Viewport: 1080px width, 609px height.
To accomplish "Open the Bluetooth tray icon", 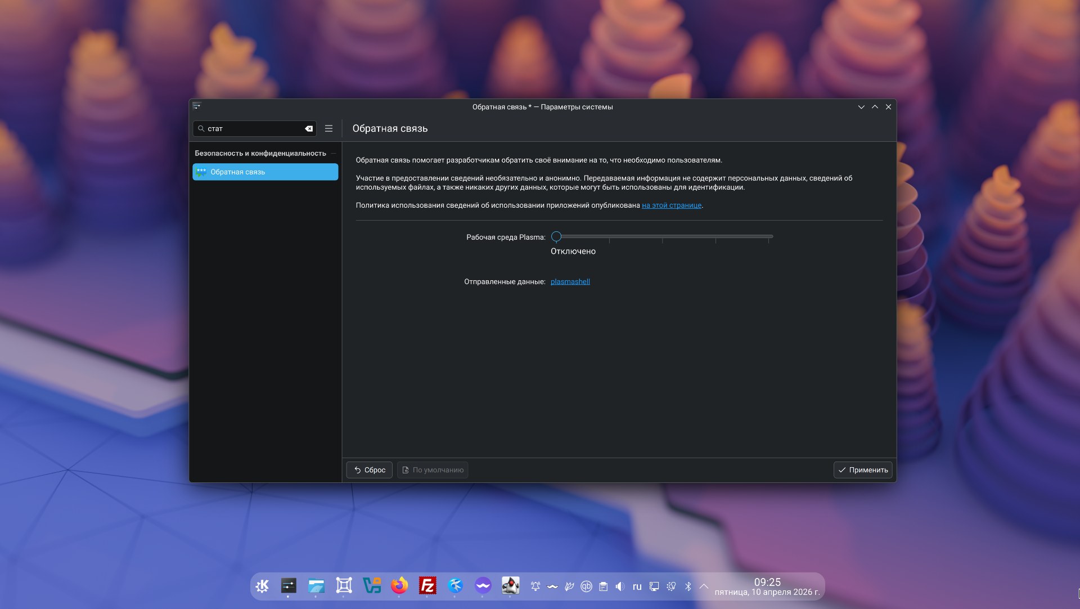I will [x=688, y=586].
